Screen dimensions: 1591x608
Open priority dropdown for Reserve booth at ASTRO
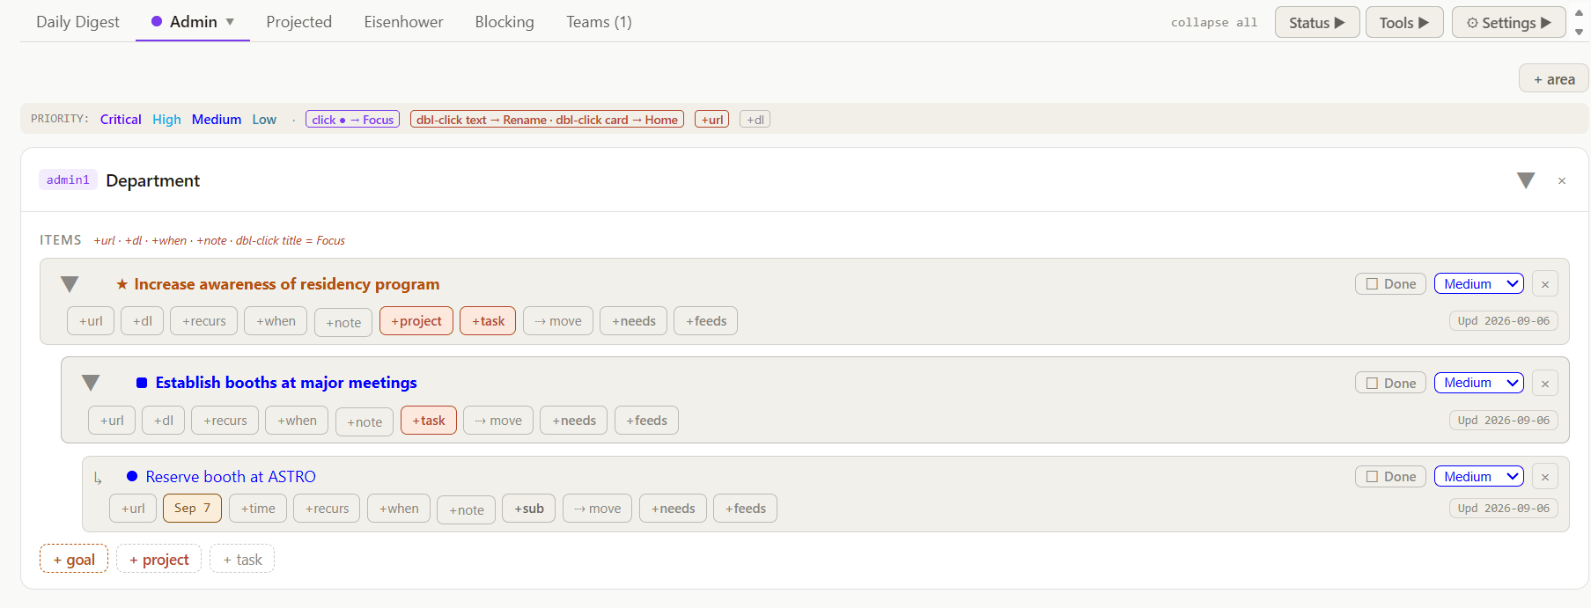pyautogui.click(x=1479, y=477)
